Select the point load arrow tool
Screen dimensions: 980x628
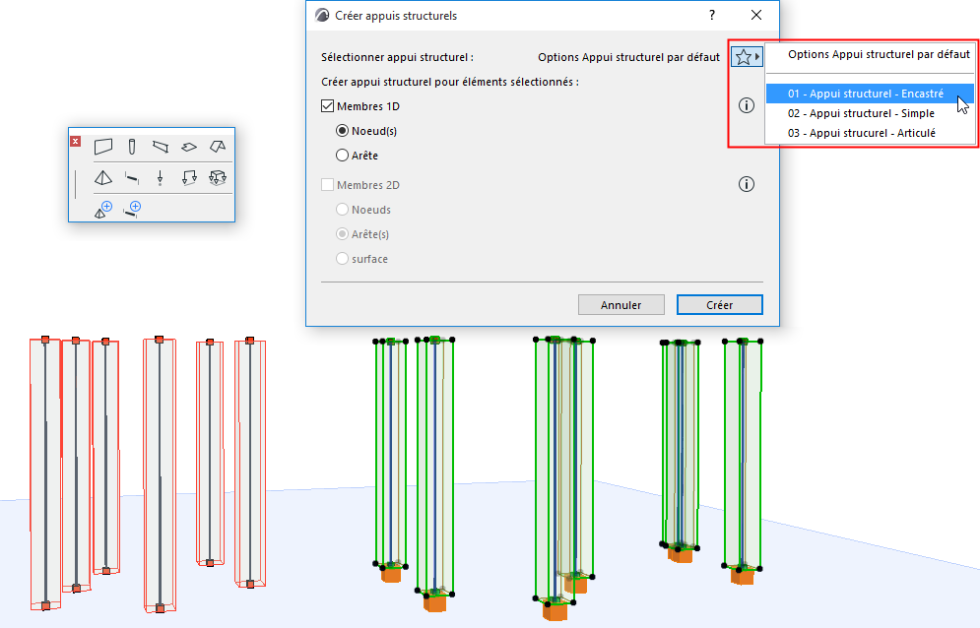160,178
